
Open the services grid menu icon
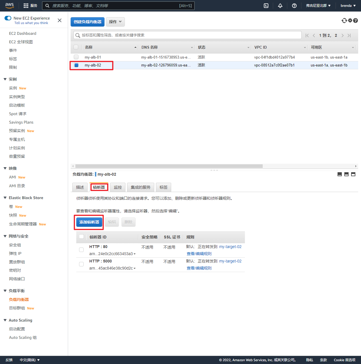[x=26, y=6]
